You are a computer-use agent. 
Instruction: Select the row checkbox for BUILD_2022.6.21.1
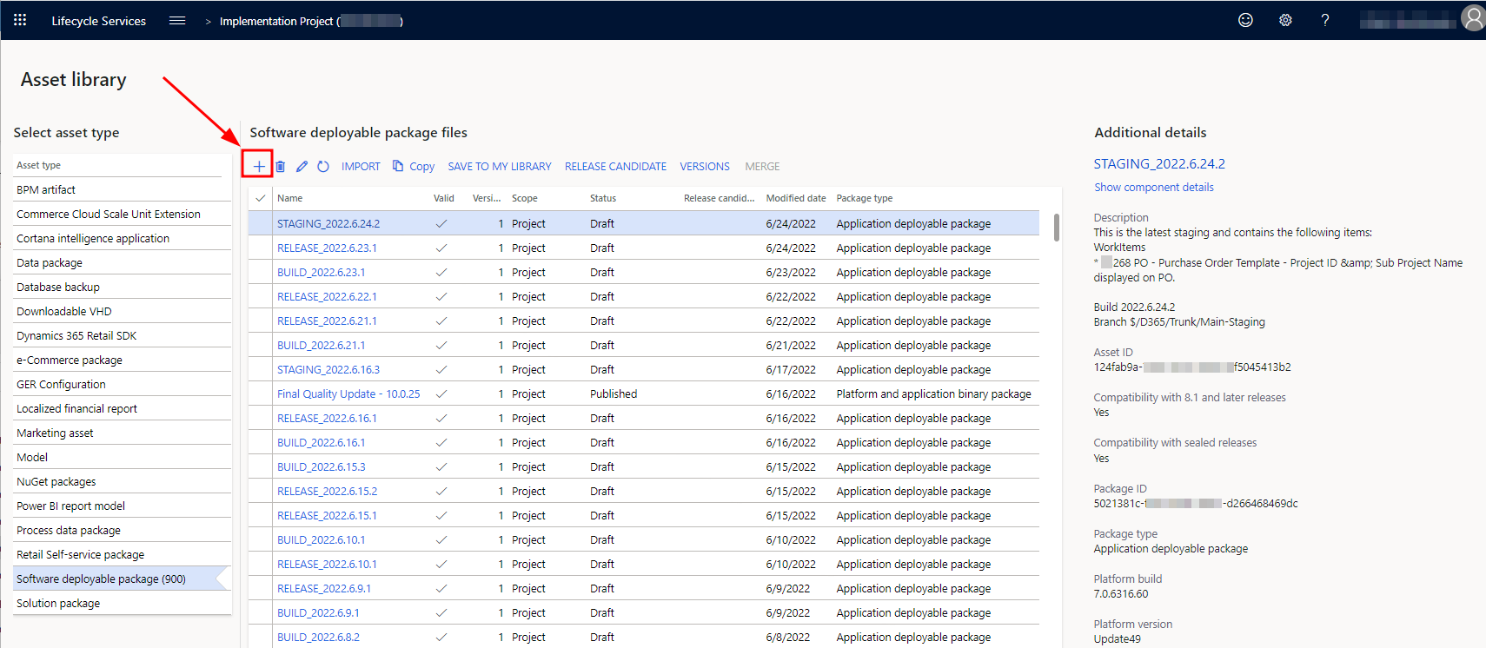coord(261,345)
